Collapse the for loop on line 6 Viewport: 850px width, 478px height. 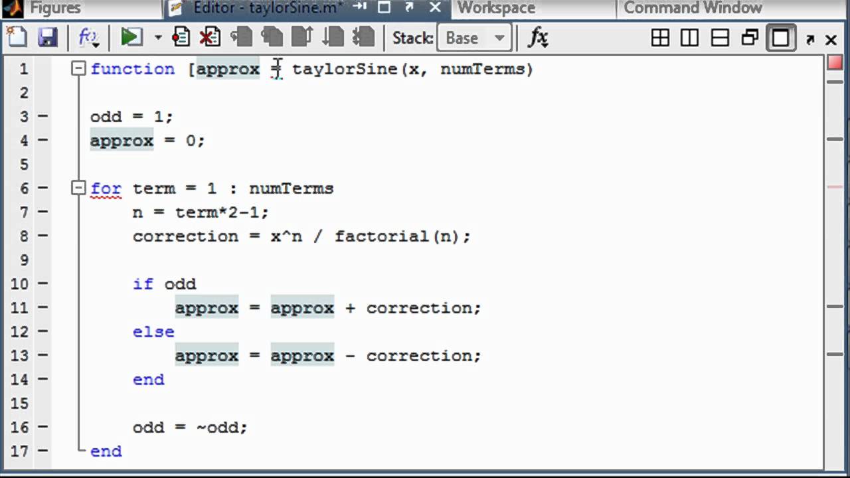coord(79,188)
